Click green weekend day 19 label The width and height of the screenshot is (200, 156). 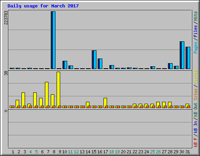tap(117, 152)
